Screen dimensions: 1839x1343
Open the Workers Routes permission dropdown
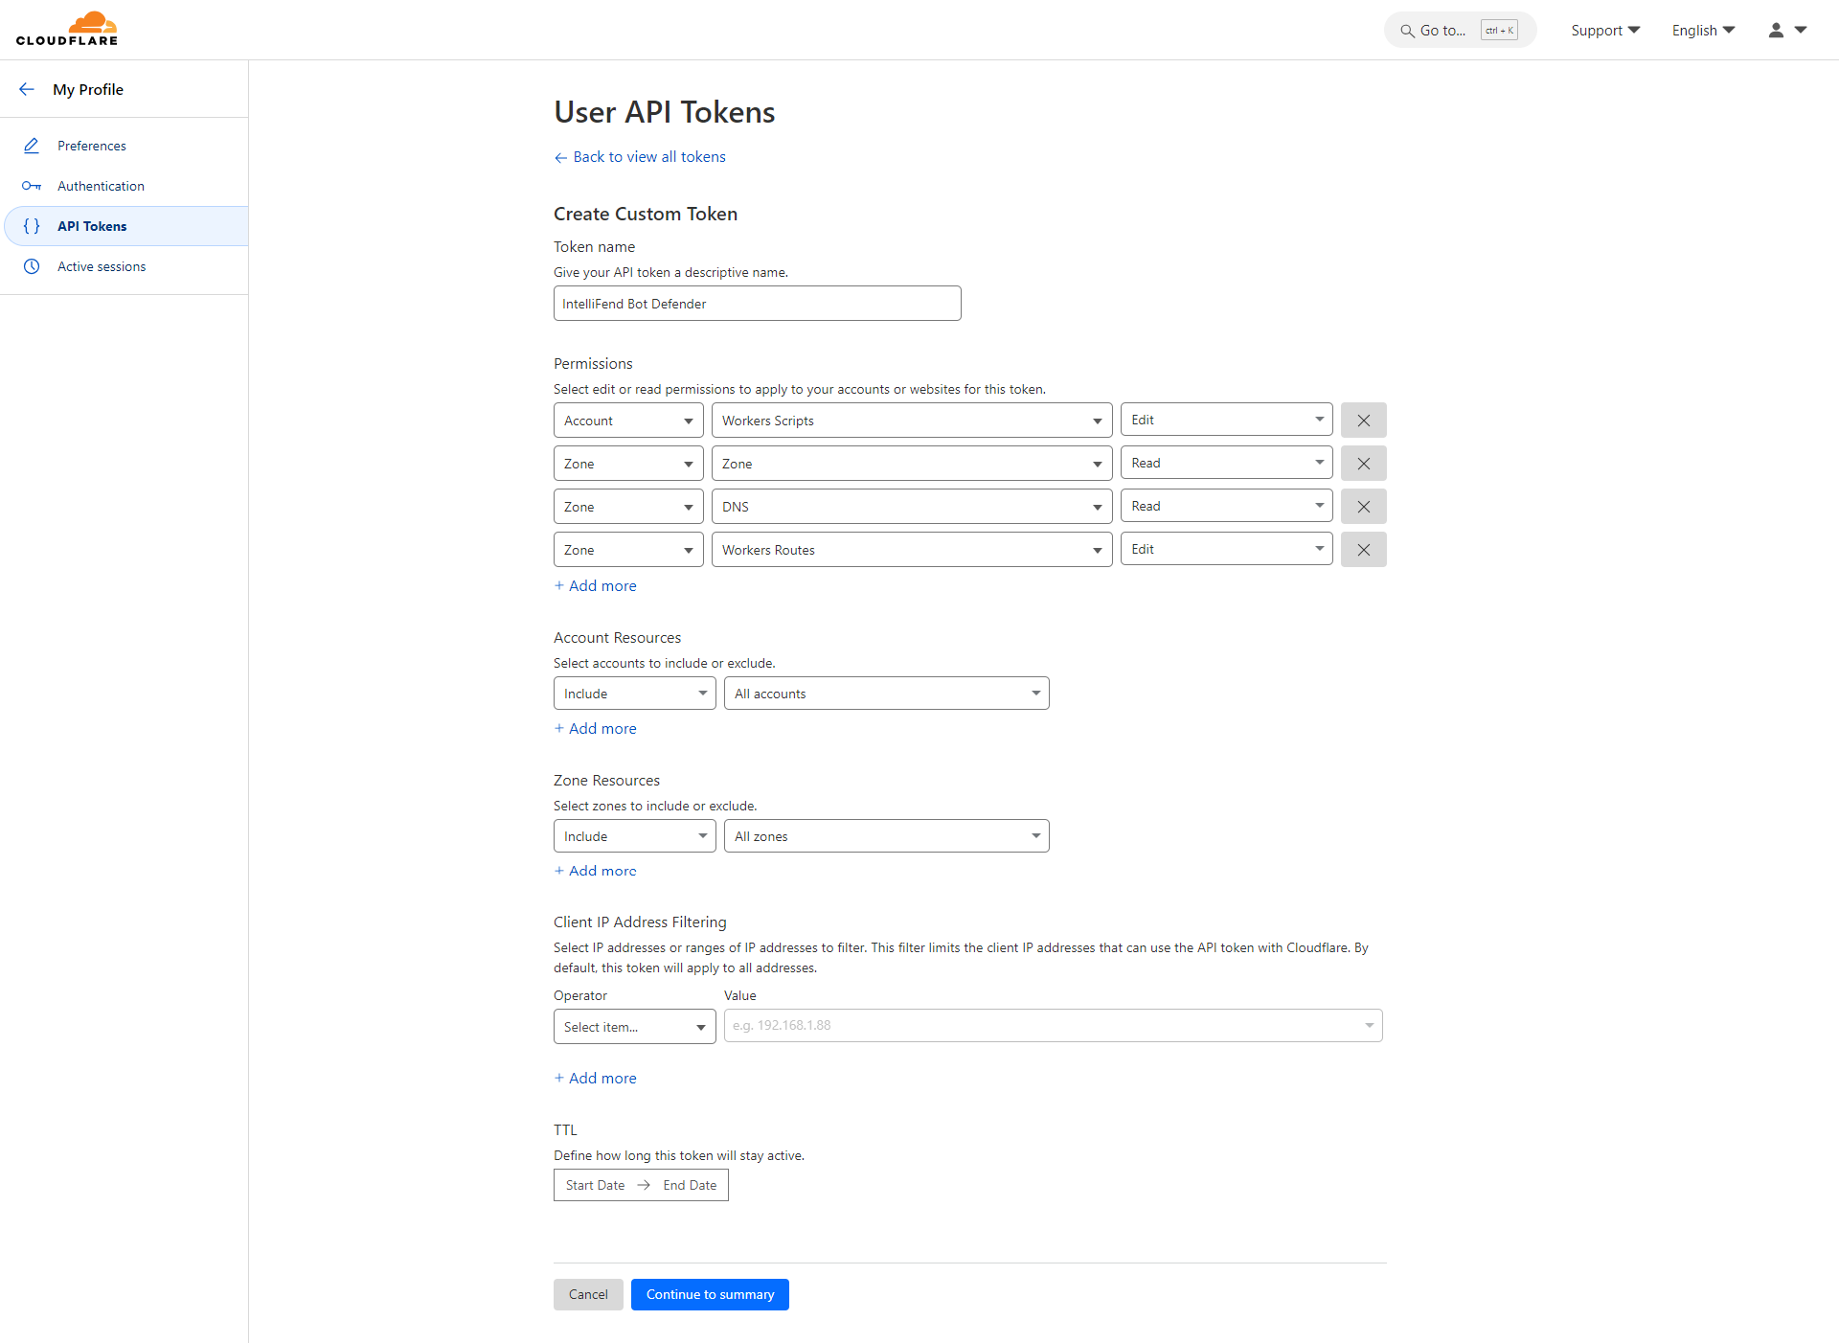(x=912, y=550)
